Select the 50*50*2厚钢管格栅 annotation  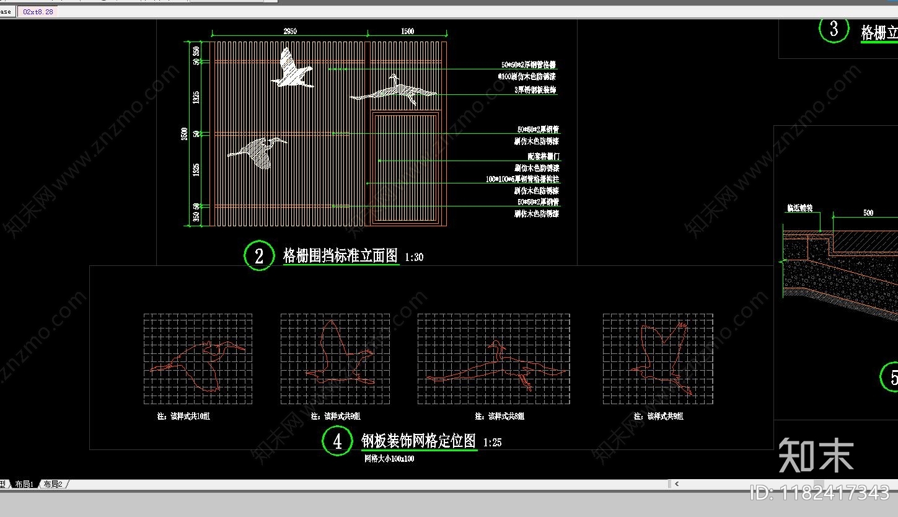(x=529, y=64)
